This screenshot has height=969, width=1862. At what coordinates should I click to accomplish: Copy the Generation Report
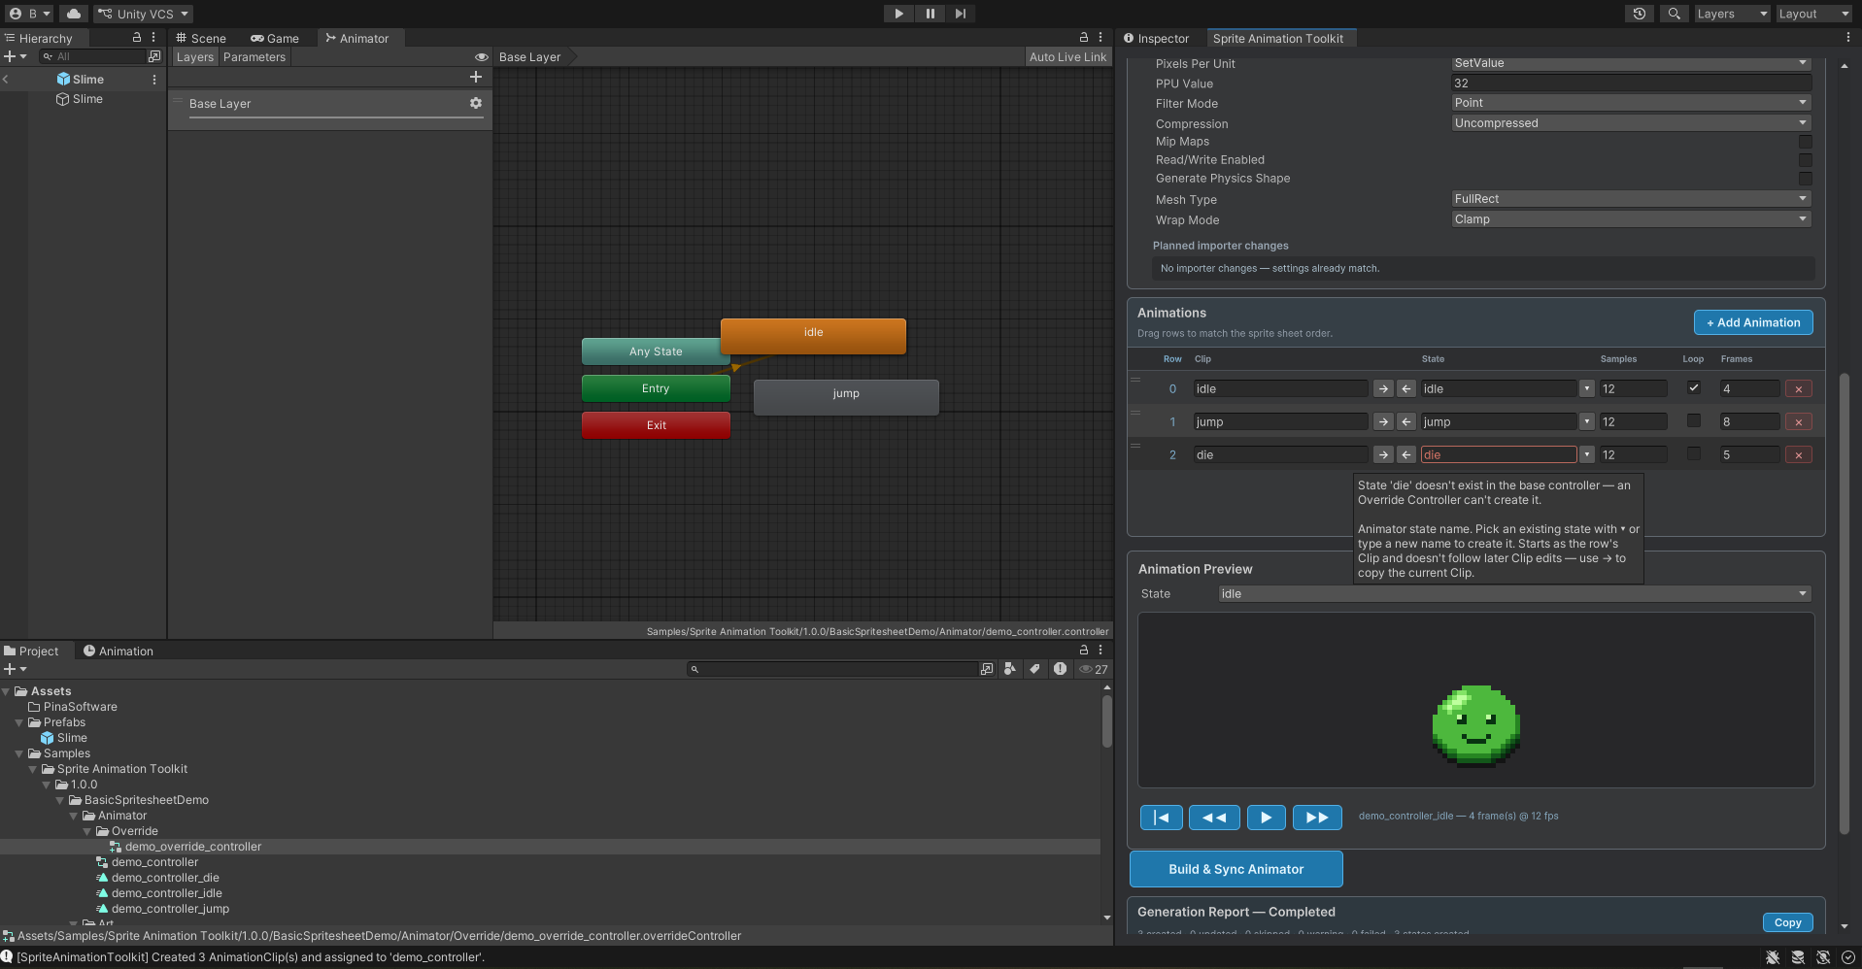[x=1787, y=922]
